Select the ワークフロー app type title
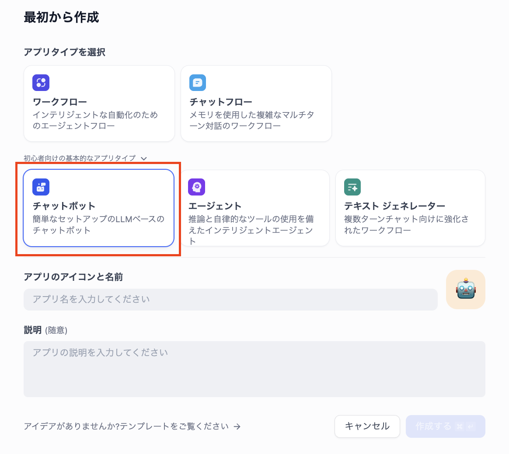The height and width of the screenshot is (454, 509). [x=60, y=102]
